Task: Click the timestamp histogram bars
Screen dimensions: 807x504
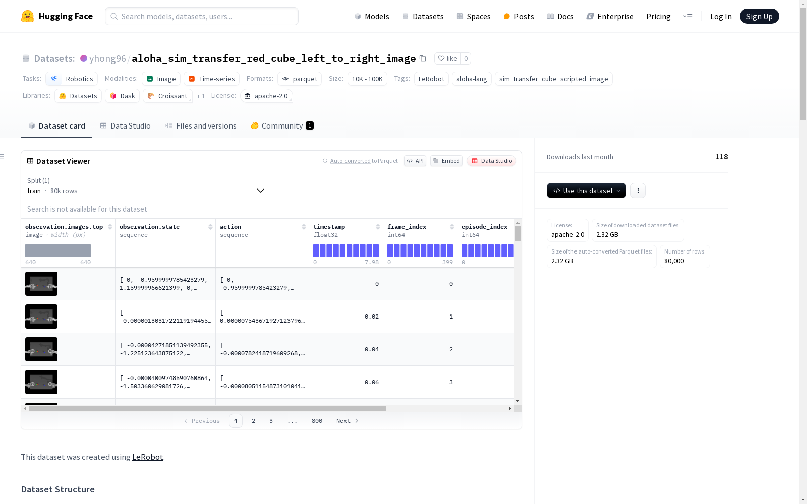Action: point(346,250)
